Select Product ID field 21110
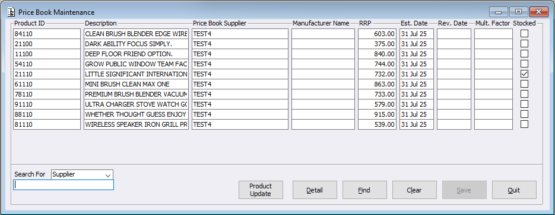Image resolution: width=555 pixels, height=215 pixels. 47,74
